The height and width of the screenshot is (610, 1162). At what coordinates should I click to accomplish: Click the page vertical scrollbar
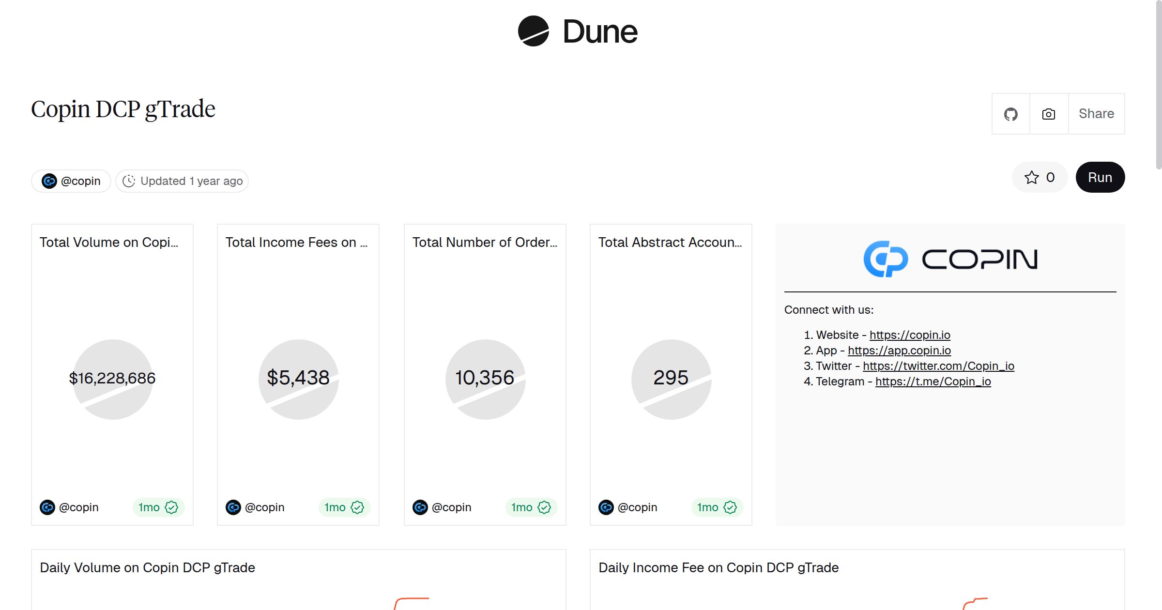click(1158, 85)
